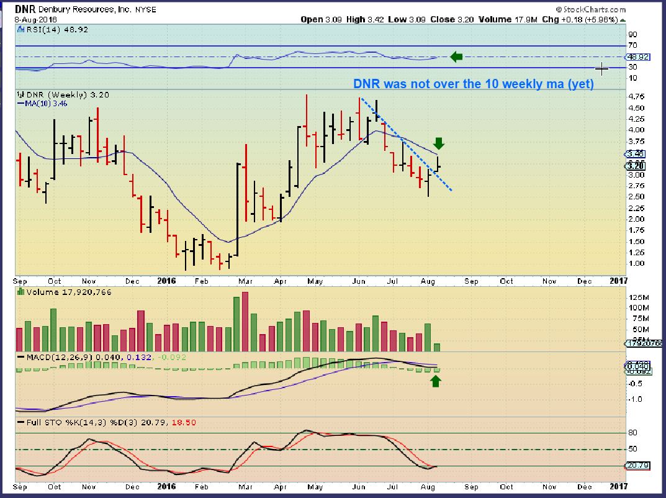Click Nov 2015 on the stochastic panel time axis

(89, 487)
